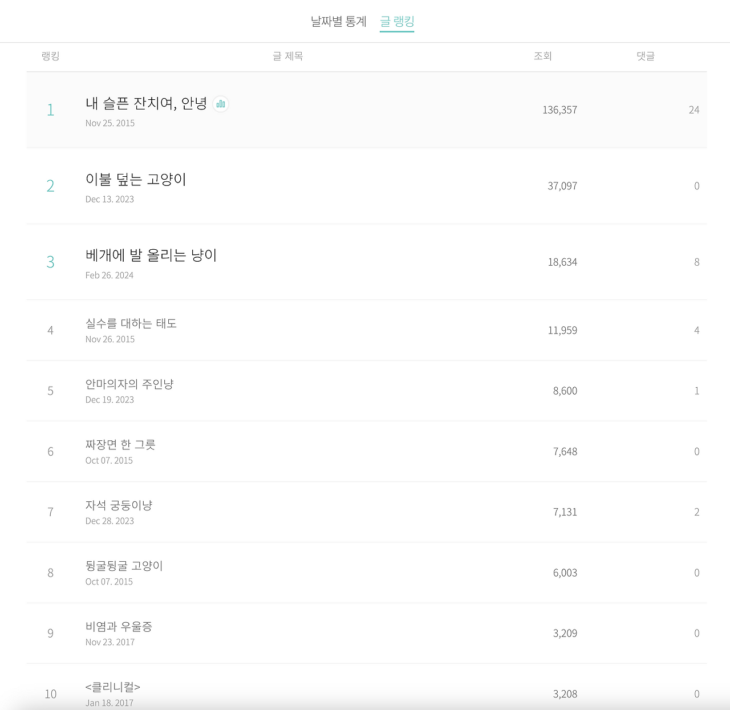This screenshot has width=730, height=710.
Task: Open the post '실수를 대하는 태도'
Action: click(x=131, y=323)
